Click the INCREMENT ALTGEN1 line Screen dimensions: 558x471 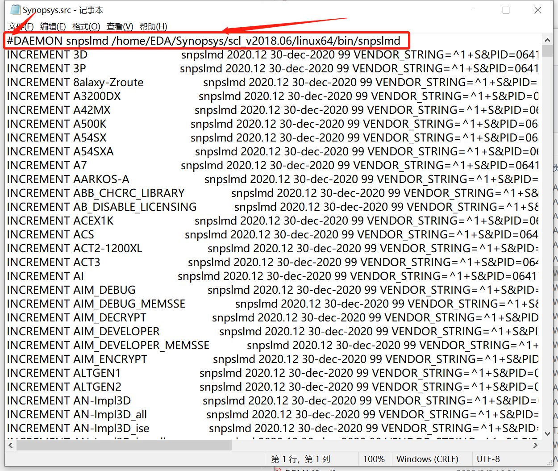273,373
